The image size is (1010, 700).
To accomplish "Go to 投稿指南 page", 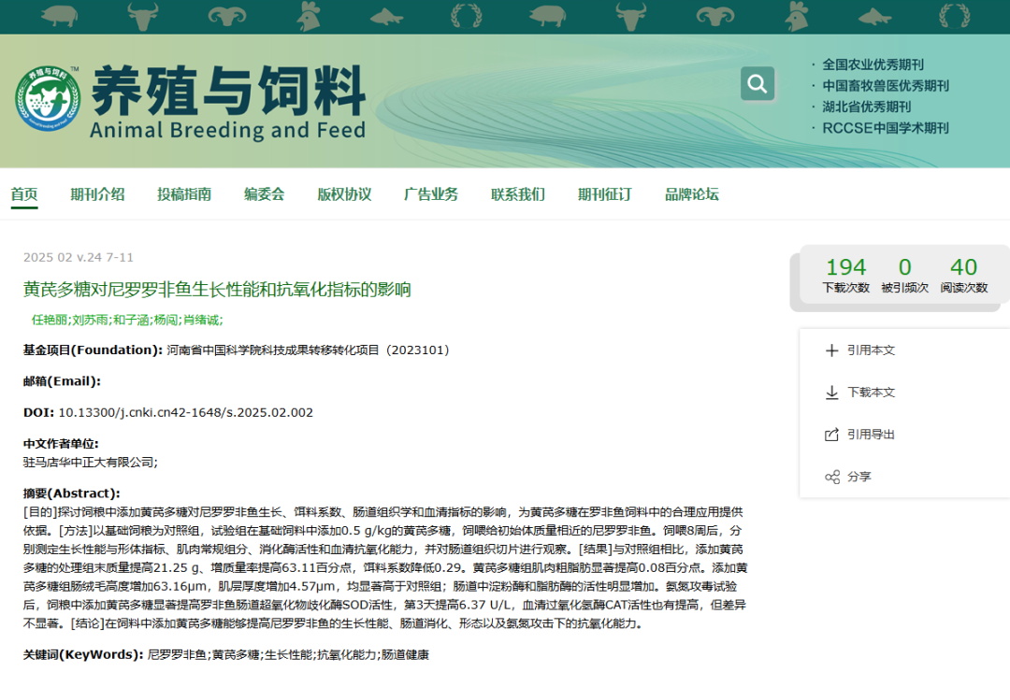I will pyautogui.click(x=184, y=194).
